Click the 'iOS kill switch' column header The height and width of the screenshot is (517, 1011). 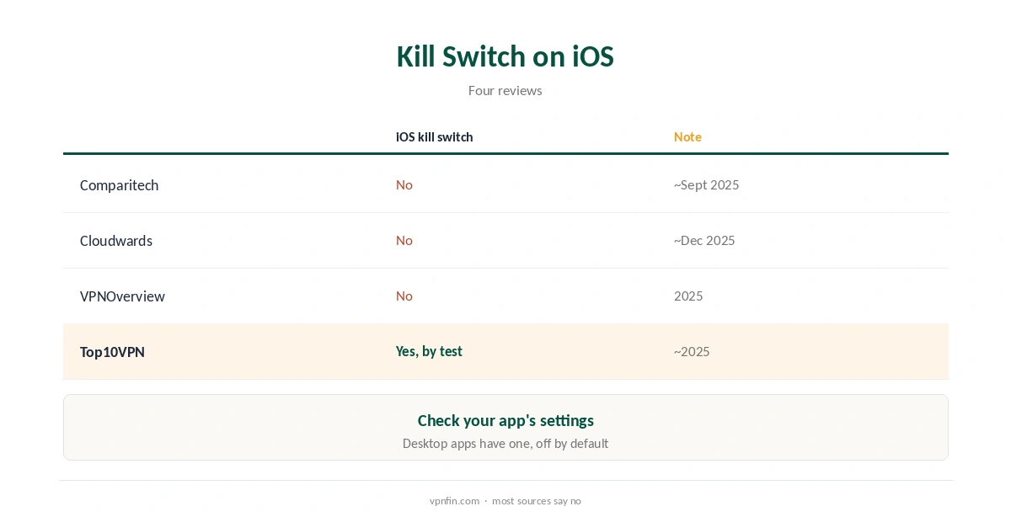click(x=434, y=136)
